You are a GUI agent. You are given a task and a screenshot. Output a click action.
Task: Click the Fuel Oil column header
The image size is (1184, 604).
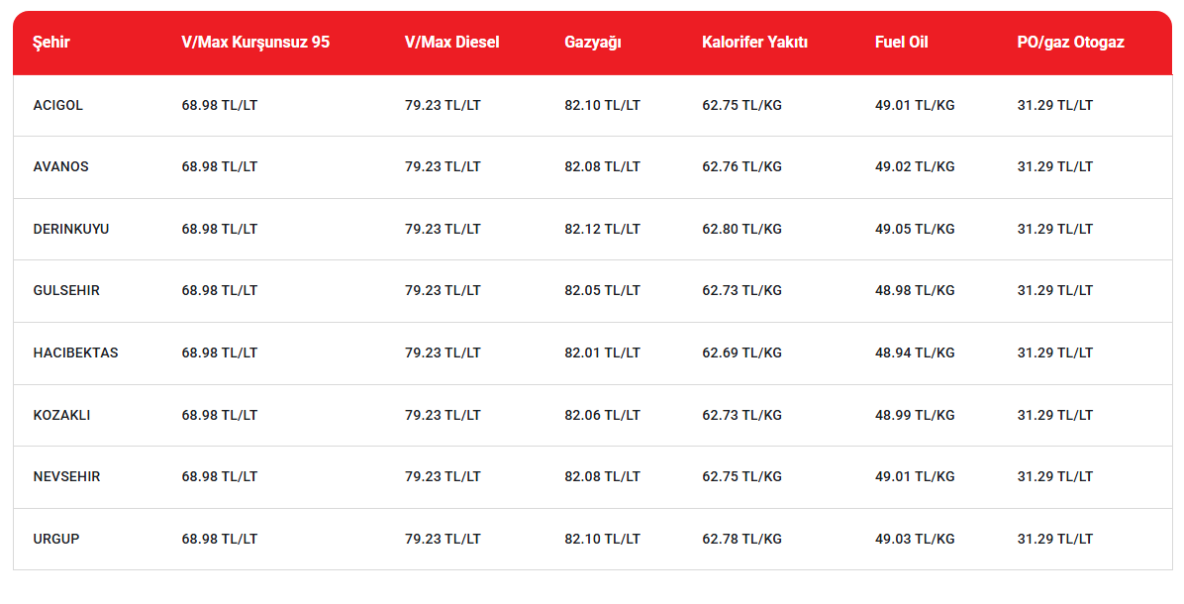click(x=902, y=43)
